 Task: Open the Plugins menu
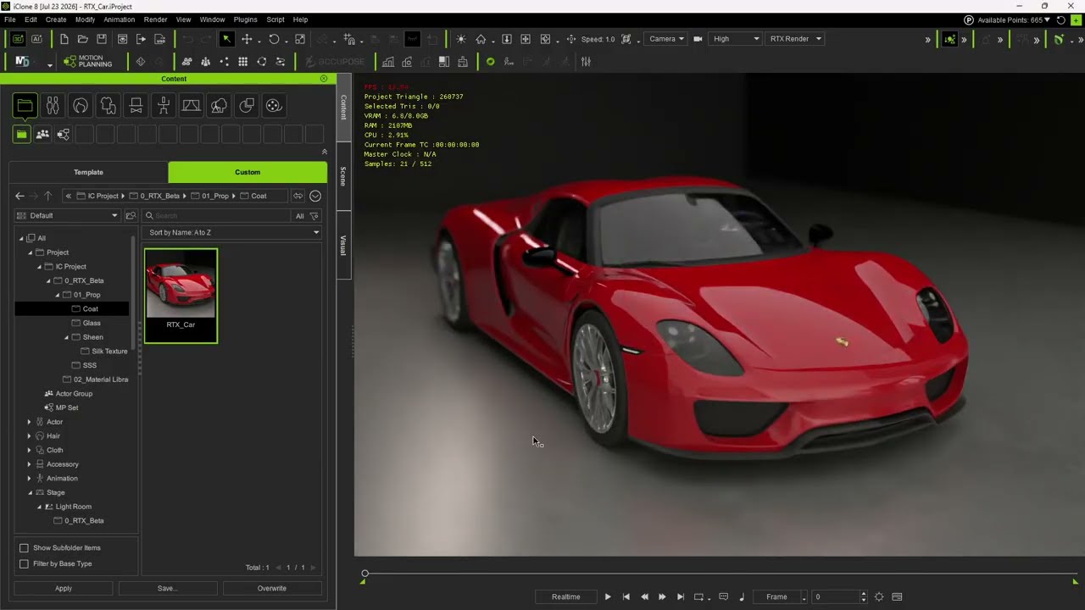(245, 19)
